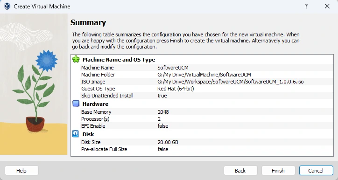The image size is (338, 180).
Task: Click the question mark help icon
Action: coord(306,6)
